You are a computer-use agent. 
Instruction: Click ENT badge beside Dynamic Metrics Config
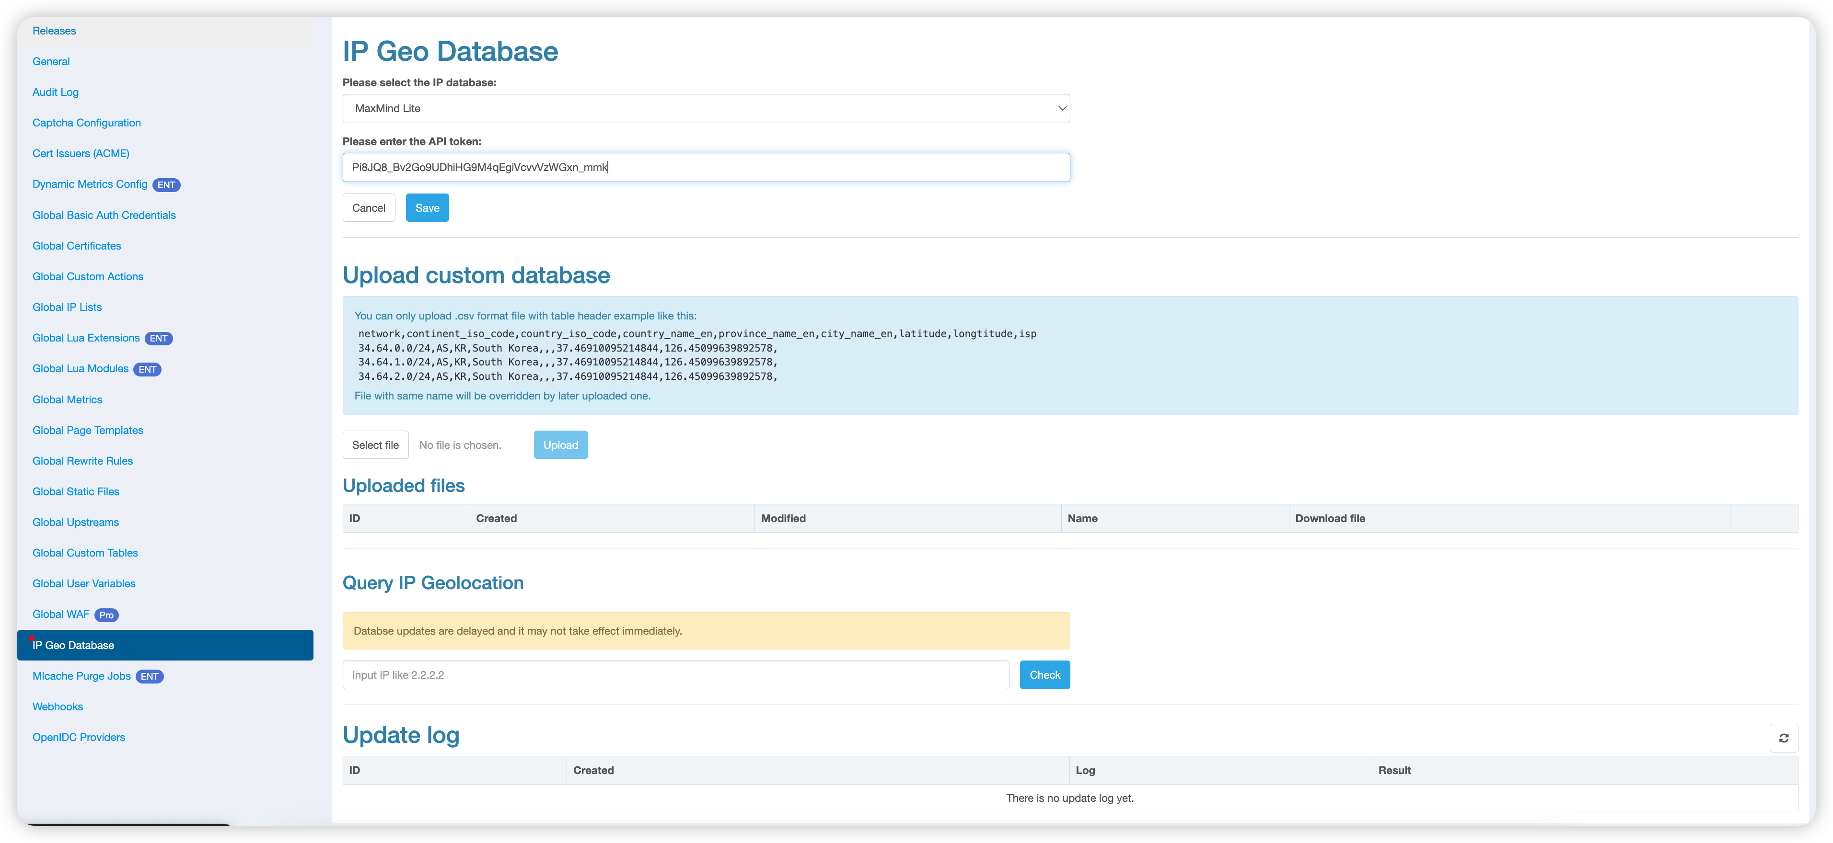click(166, 185)
